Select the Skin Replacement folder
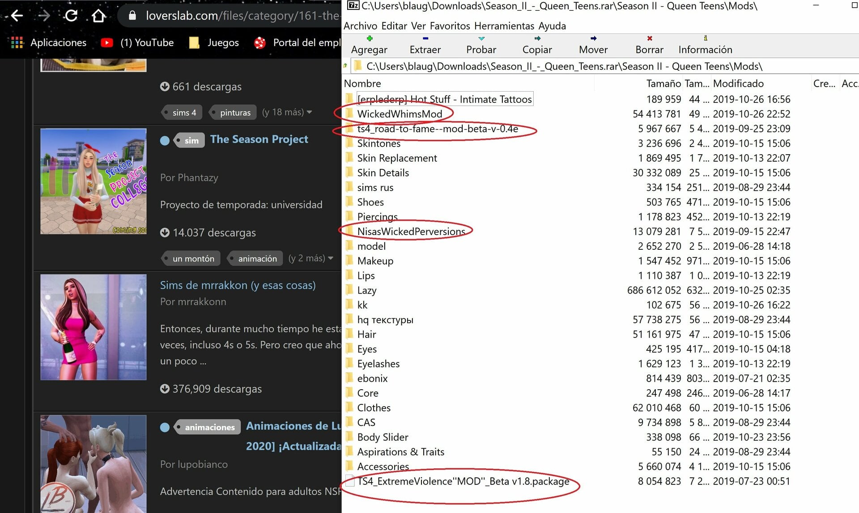The width and height of the screenshot is (859, 513). point(396,158)
